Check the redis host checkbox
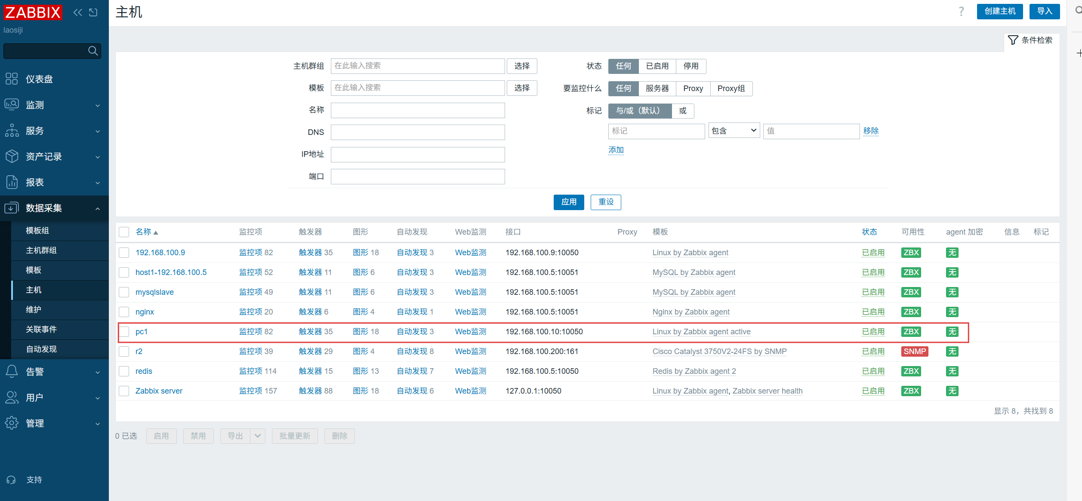 (x=124, y=371)
